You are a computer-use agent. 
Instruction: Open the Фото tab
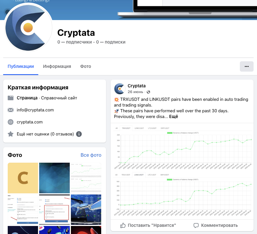[x=85, y=66]
